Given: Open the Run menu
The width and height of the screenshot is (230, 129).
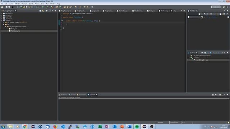Looking at the screenshot, I should pyautogui.click(x=47, y=4).
